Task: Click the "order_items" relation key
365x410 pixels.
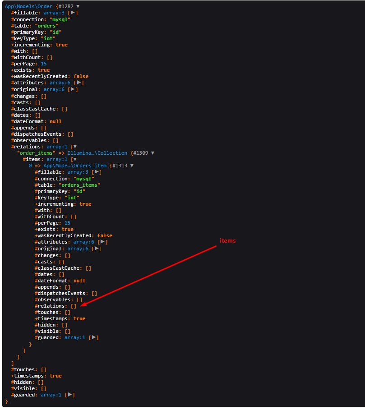Action: (x=36, y=153)
